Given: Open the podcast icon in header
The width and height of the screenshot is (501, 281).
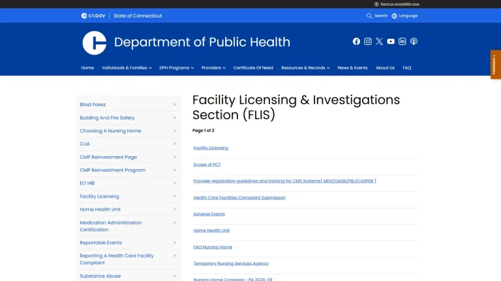Looking at the screenshot, I should pyautogui.click(x=414, y=42).
